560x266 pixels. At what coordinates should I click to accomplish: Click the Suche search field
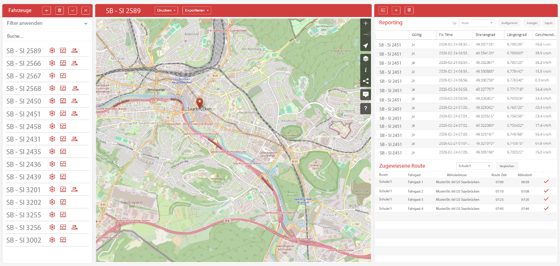pyautogui.click(x=47, y=36)
